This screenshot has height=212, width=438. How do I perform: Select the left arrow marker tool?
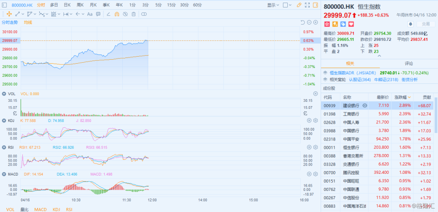[78, 14]
